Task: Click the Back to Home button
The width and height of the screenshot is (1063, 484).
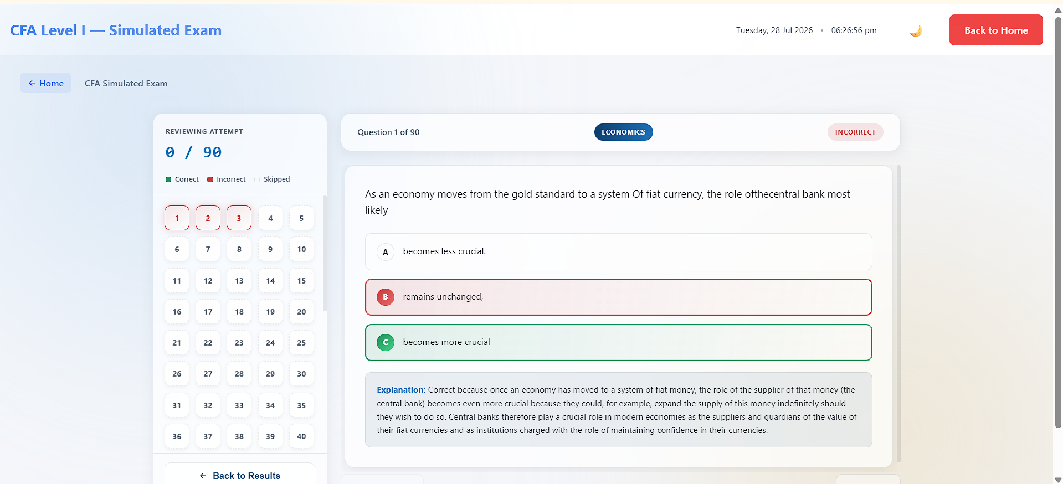Action: 996,30
